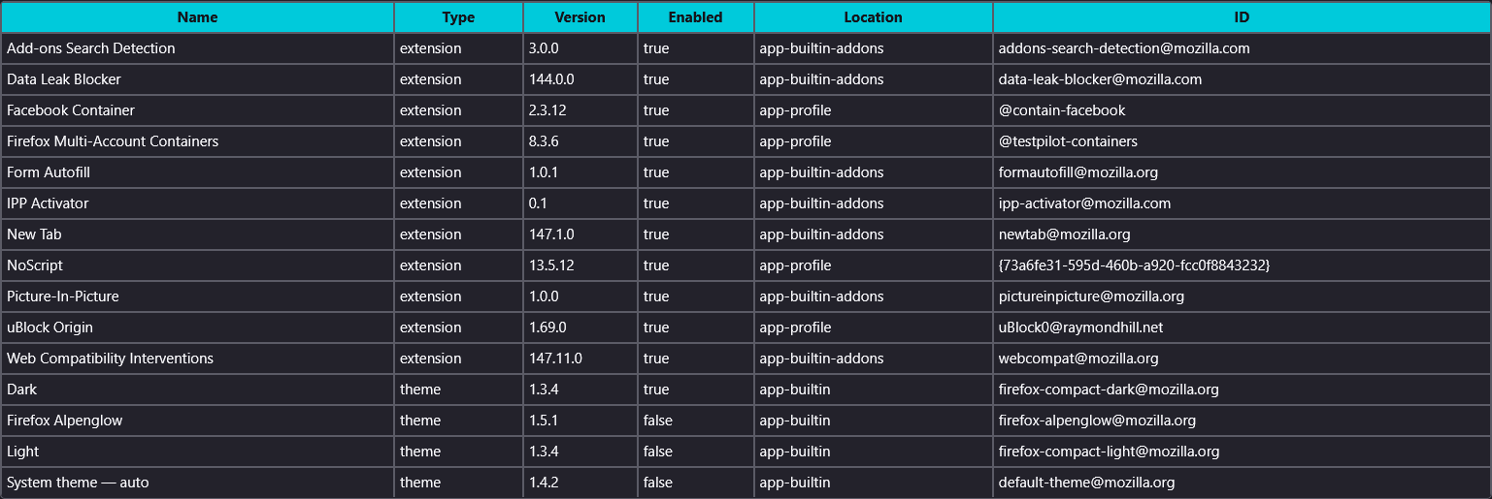Select Firefox Multi-Account Containers name cell

click(113, 141)
